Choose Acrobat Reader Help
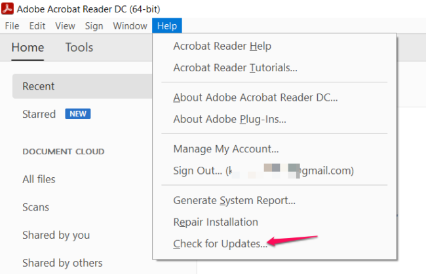Image resolution: width=426 pixels, height=274 pixels. coord(222,46)
